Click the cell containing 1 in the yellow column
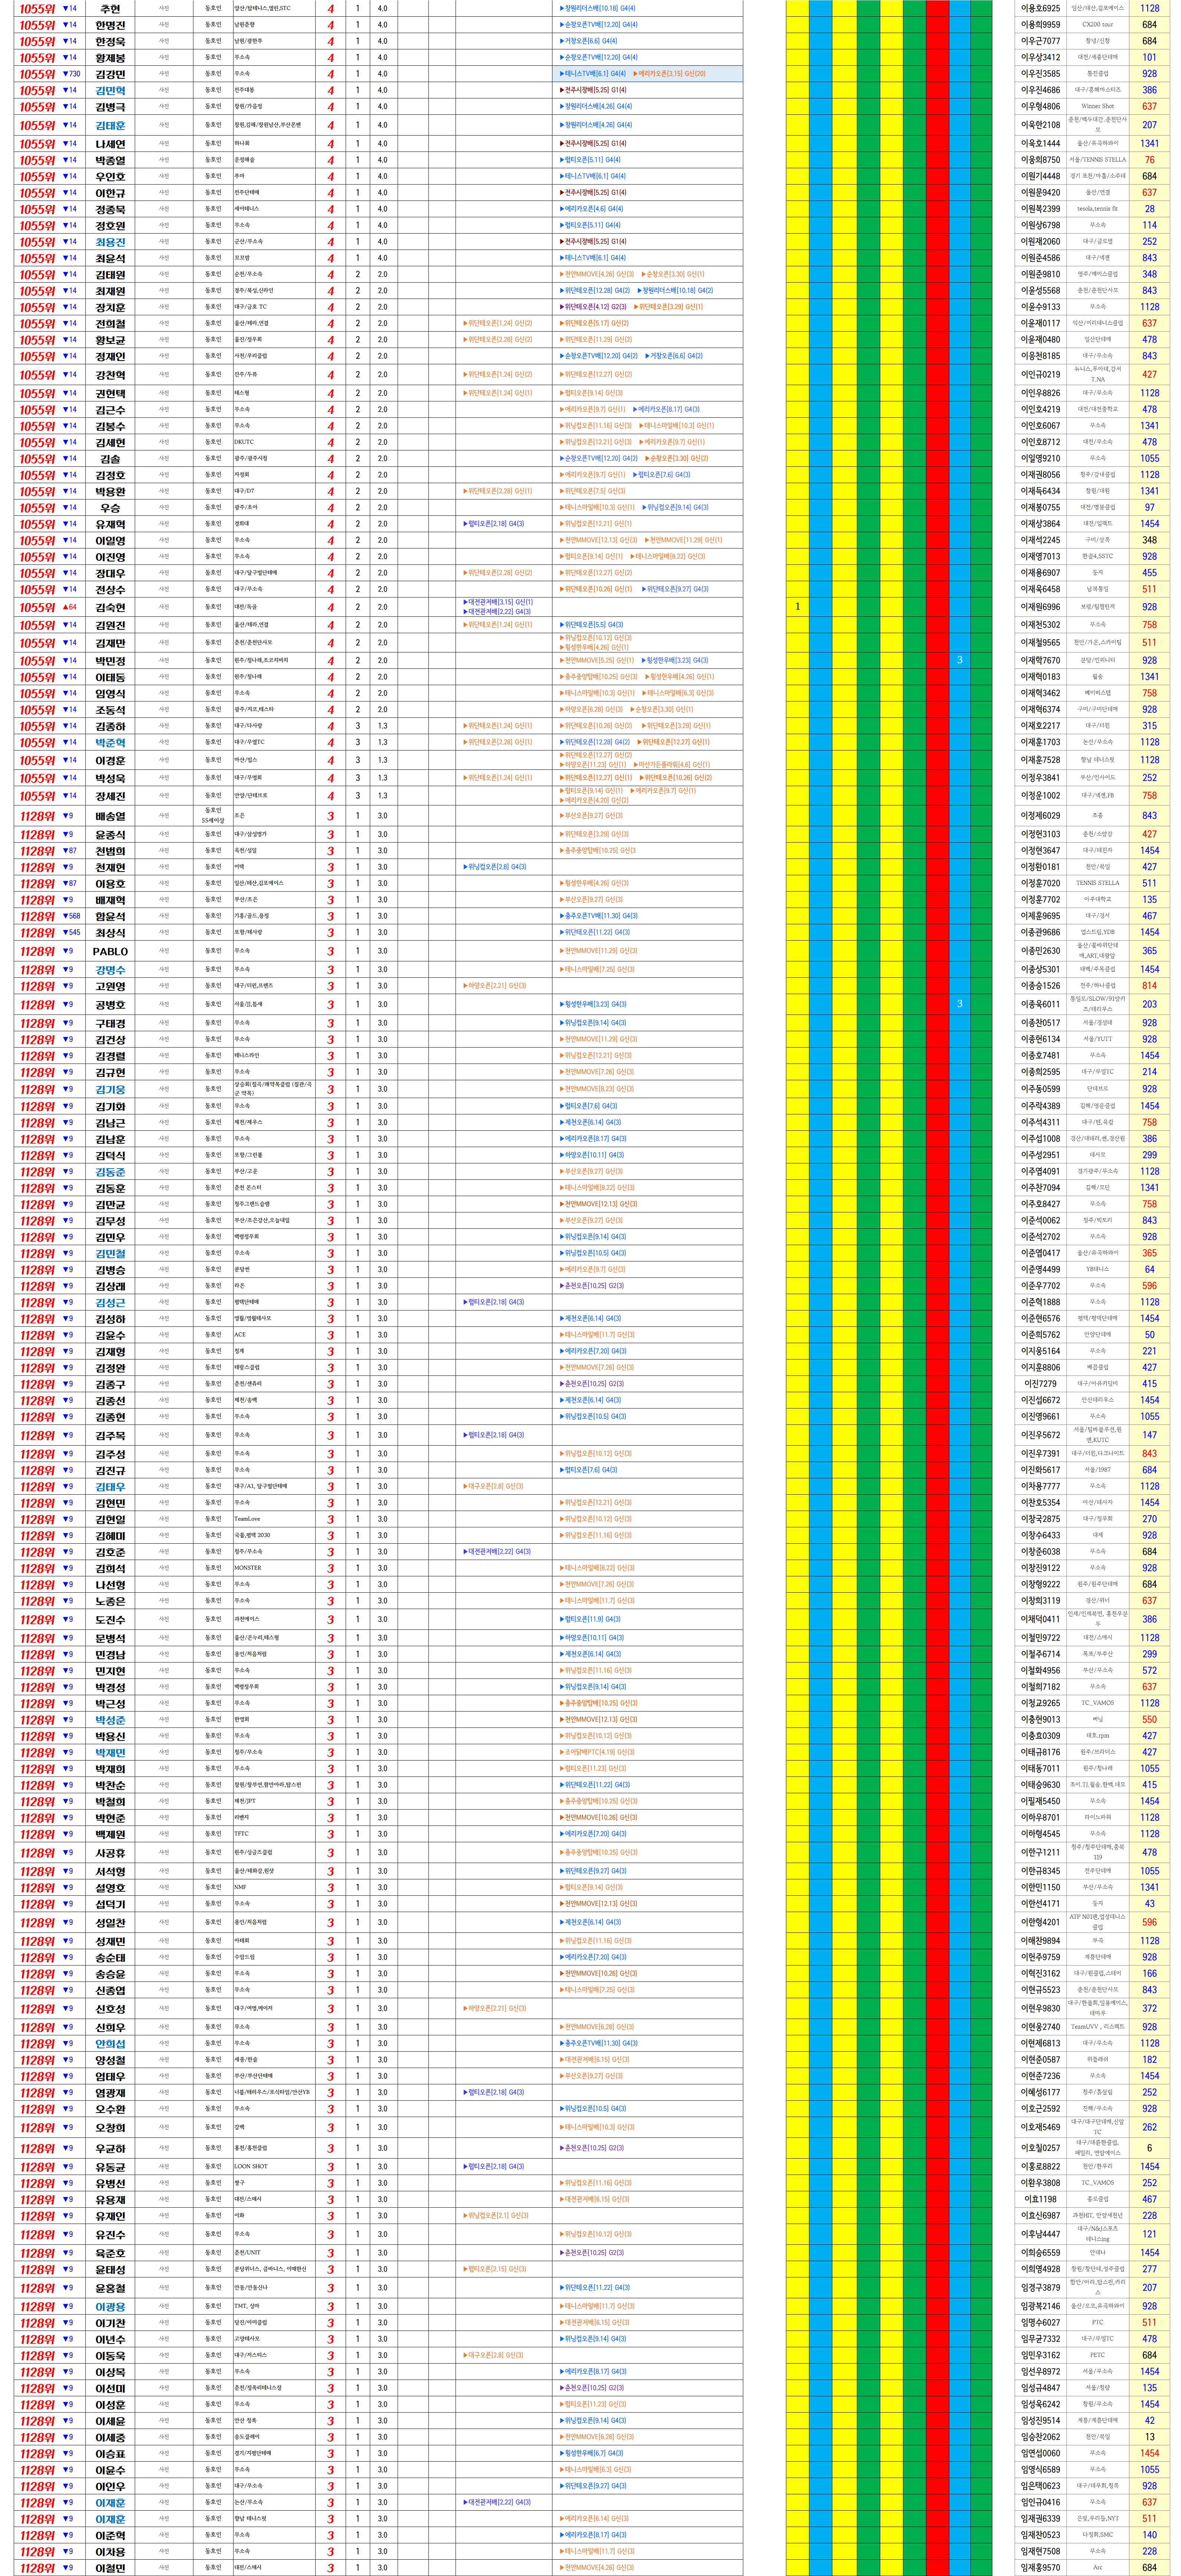The image size is (1181, 2576). click(797, 607)
